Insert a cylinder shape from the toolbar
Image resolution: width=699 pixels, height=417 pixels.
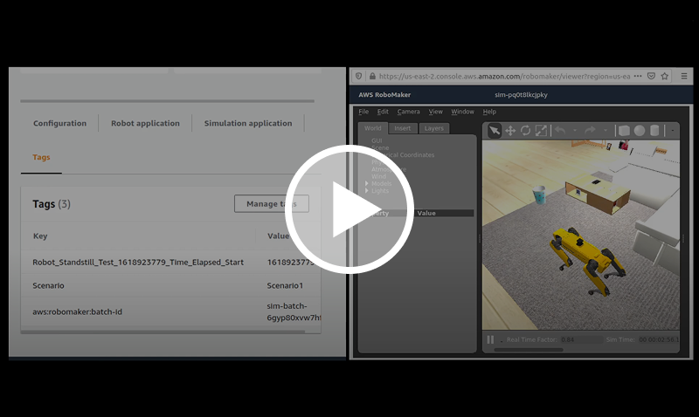(x=654, y=130)
